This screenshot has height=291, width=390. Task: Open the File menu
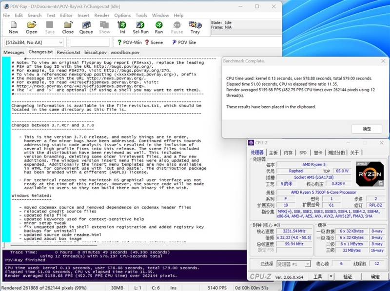coord(6,15)
